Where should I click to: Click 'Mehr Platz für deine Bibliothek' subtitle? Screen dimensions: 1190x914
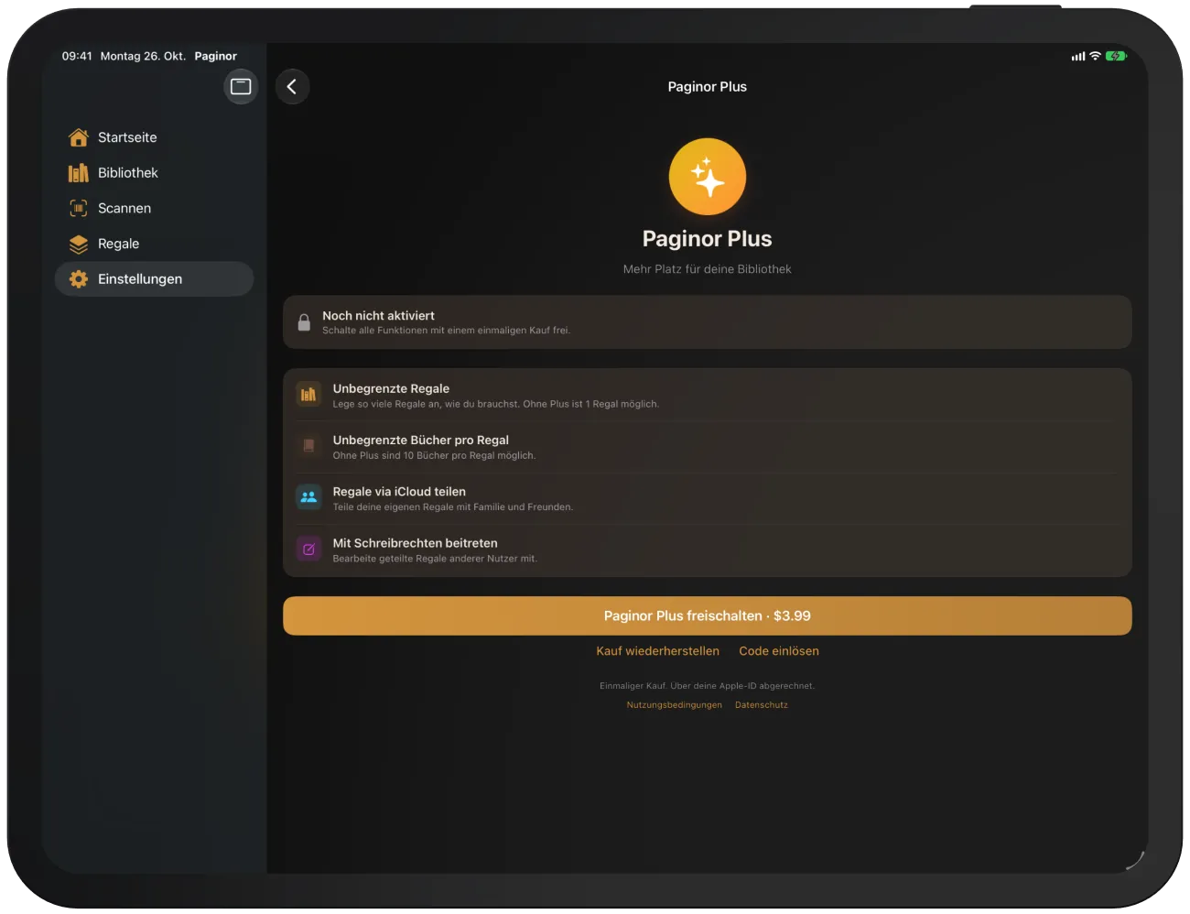(708, 269)
